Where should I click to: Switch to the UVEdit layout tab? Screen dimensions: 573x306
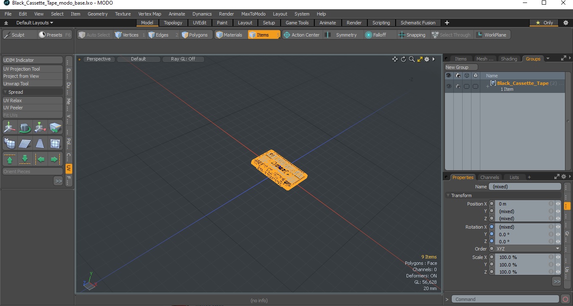point(200,23)
